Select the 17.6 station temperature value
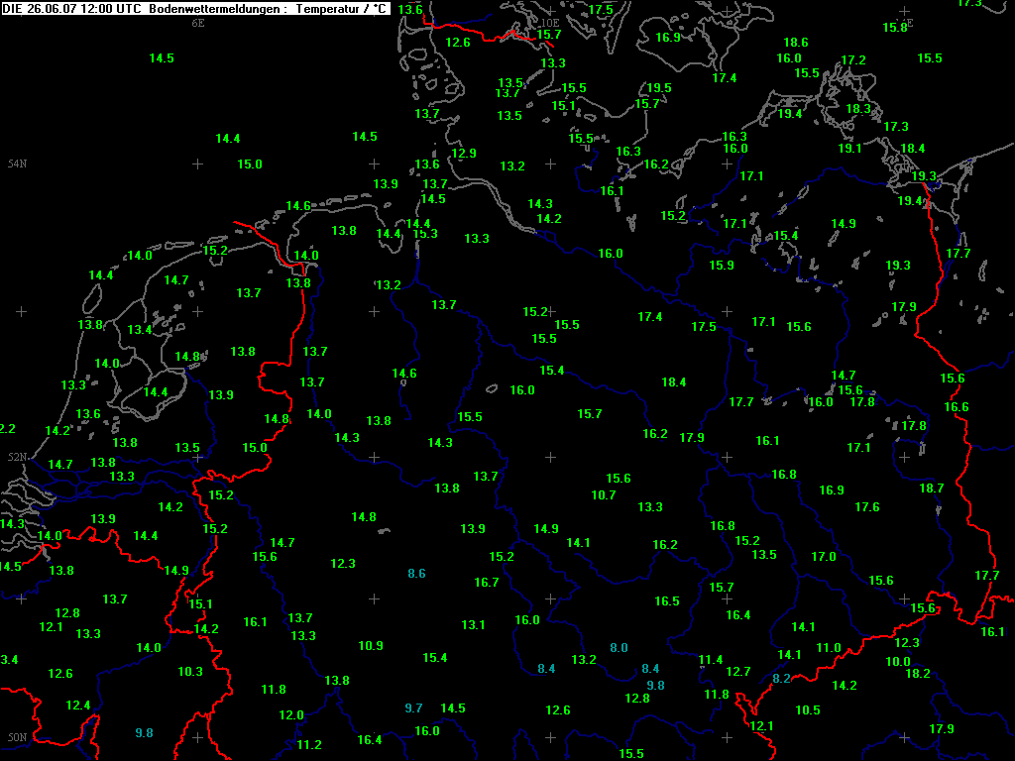 tap(867, 507)
